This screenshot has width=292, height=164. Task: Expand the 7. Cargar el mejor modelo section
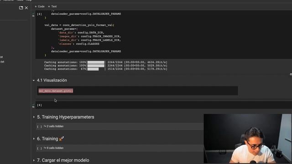[34, 160]
